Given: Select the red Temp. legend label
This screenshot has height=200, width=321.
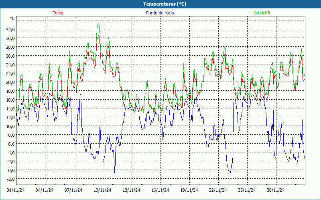Looking at the screenshot, I should coord(59,13).
